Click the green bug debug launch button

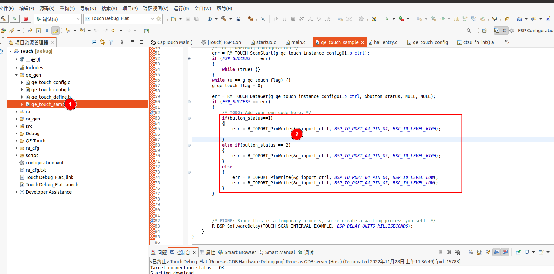[x=15, y=19]
